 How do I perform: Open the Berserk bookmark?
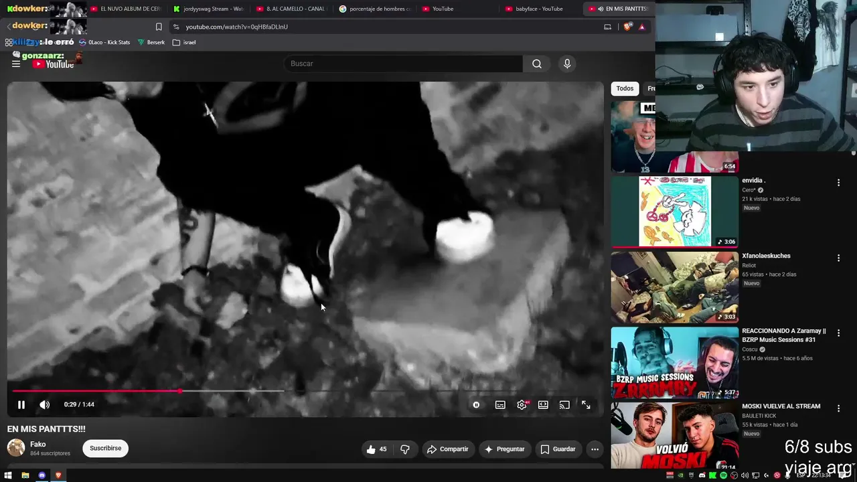[x=151, y=42]
